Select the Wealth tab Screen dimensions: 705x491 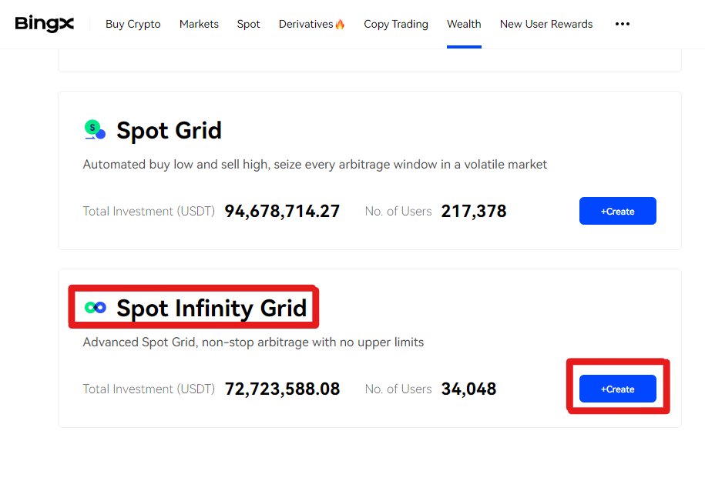(x=464, y=24)
